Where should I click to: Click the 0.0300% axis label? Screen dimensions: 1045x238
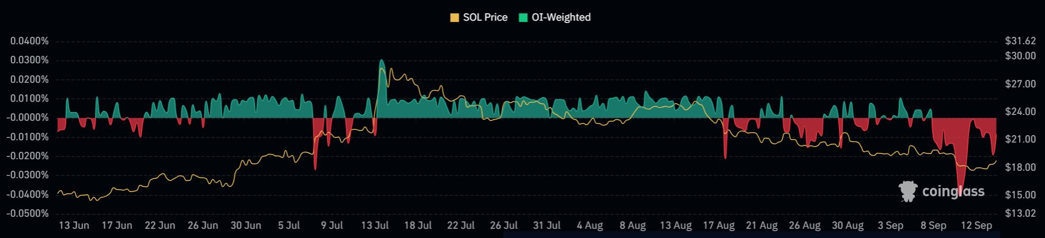pyautogui.click(x=29, y=60)
